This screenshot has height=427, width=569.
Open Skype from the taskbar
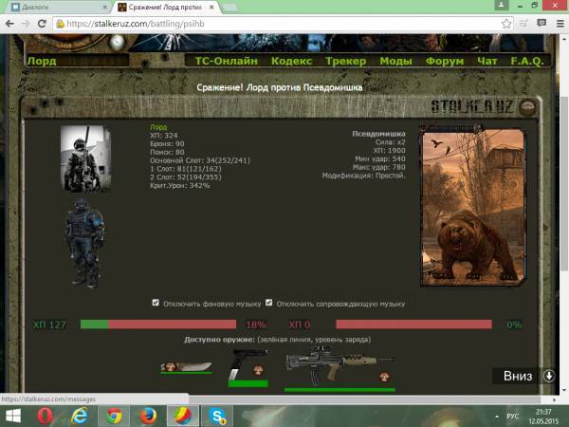click(217, 416)
